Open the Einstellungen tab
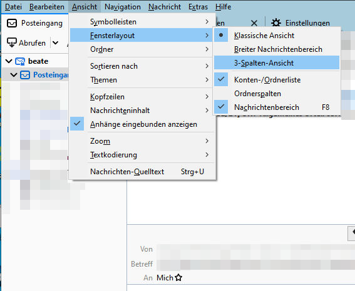This screenshot has width=355, height=291. click(x=307, y=23)
